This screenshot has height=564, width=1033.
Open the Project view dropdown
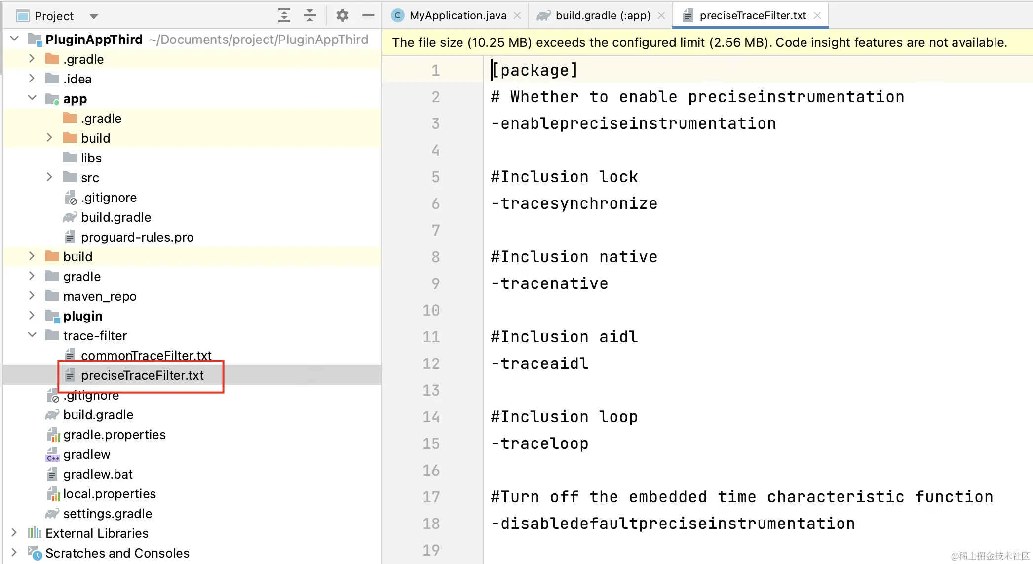pos(94,16)
